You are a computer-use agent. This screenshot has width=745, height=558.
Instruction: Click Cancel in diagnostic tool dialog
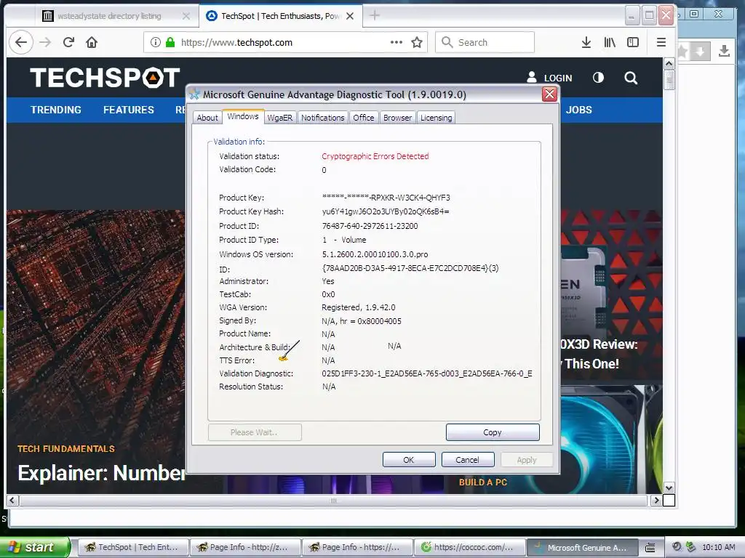point(468,460)
